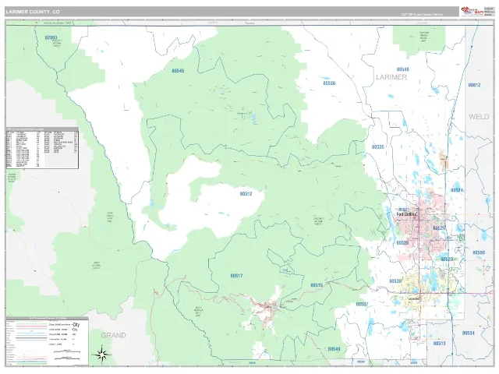The height and width of the screenshot is (374, 499).
Task: Select the 80536 ZIP code label
Action: [329, 83]
